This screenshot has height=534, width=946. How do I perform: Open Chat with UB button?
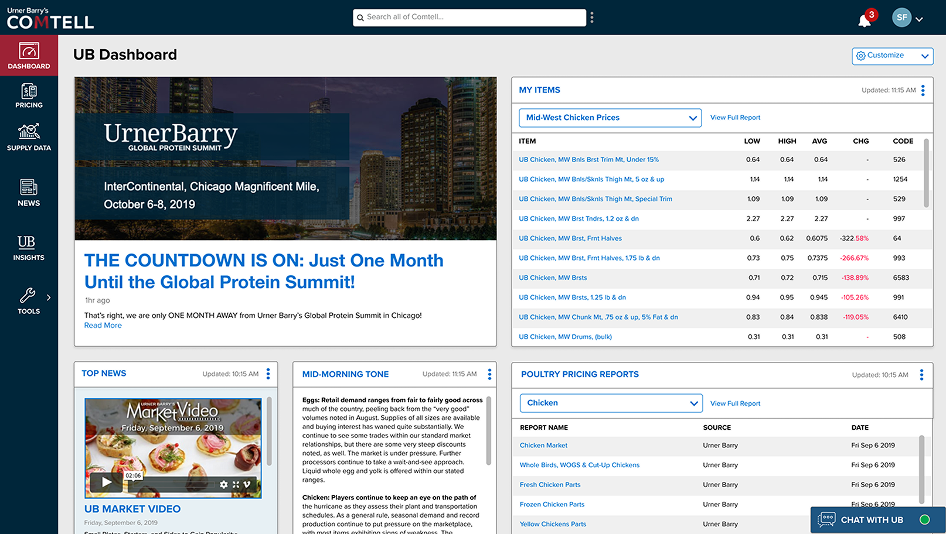(x=873, y=520)
